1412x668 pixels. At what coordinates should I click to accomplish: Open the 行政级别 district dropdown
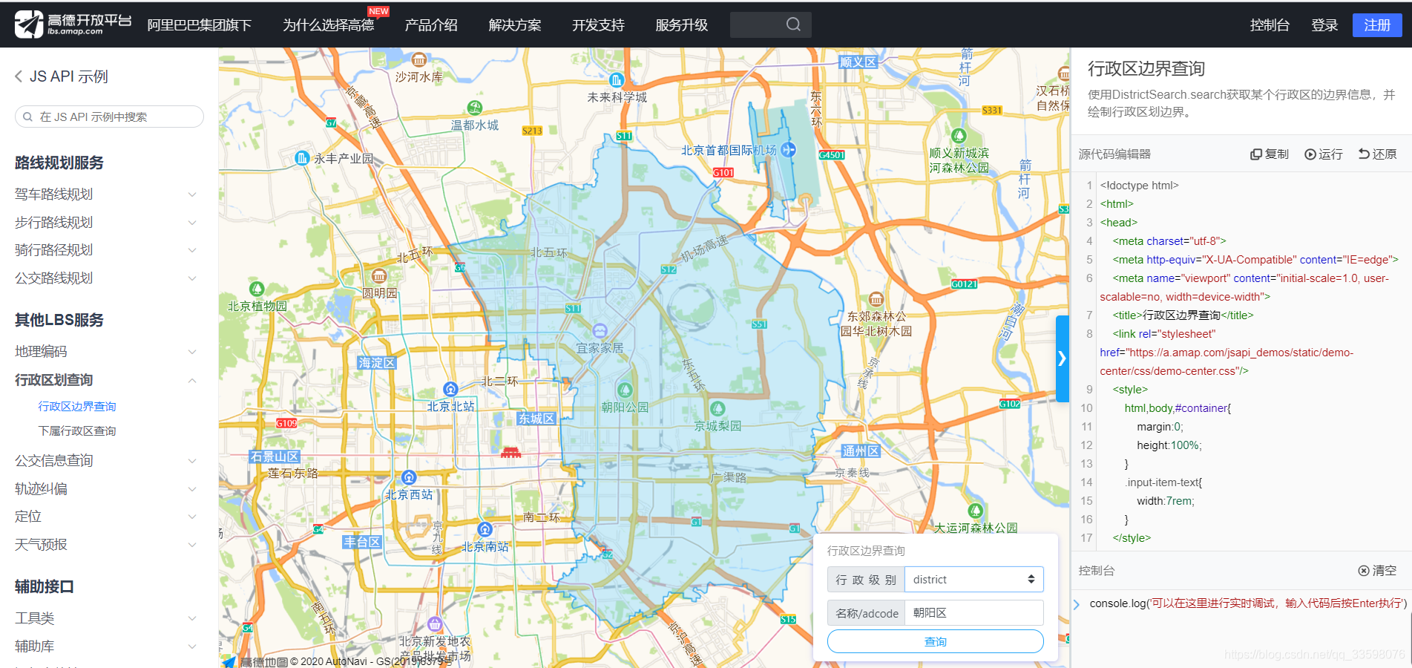coord(973,580)
